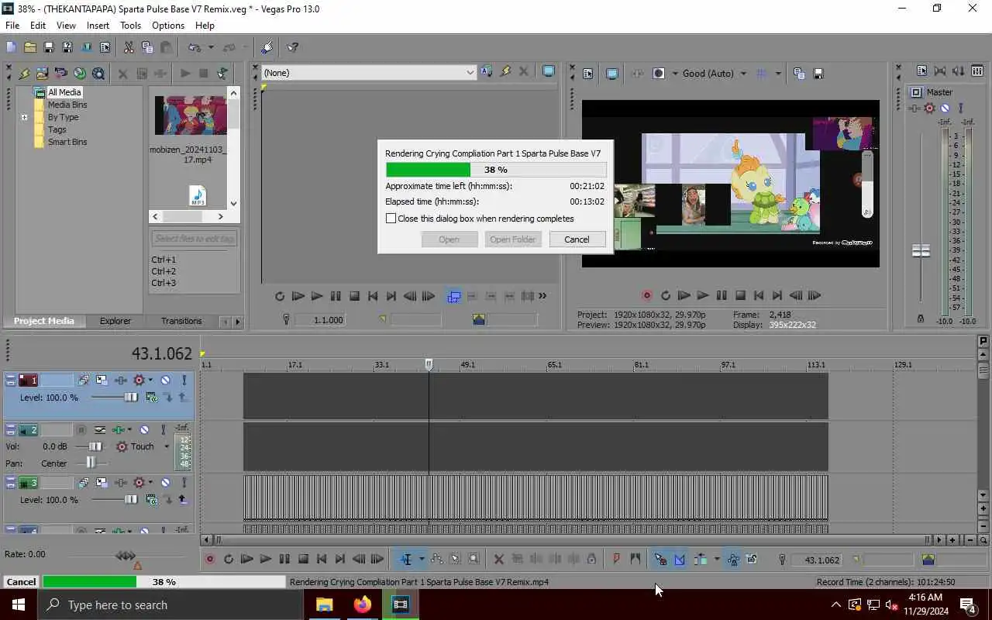Click the timeline Record button
The image size is (992, 620).
209,559
